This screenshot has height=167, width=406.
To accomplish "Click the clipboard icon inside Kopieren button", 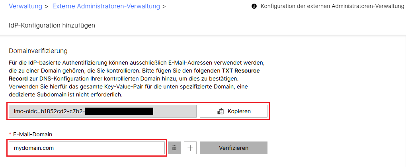I will coord(221,111).
